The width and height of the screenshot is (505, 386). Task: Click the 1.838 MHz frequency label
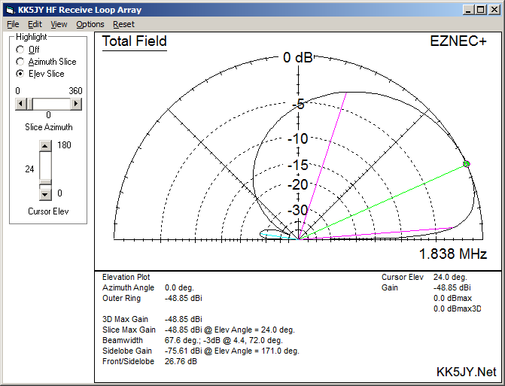(x=453, y=254)
